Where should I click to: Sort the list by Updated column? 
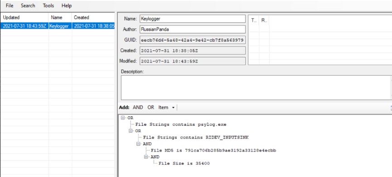(x=24, y=18)
